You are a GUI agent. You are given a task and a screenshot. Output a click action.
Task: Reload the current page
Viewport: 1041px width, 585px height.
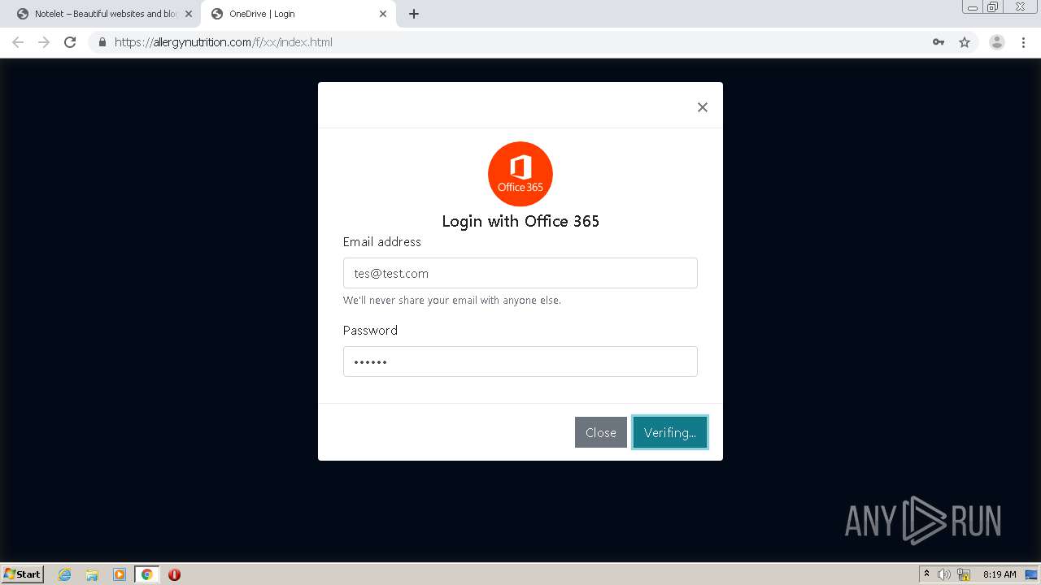[70, 42]
